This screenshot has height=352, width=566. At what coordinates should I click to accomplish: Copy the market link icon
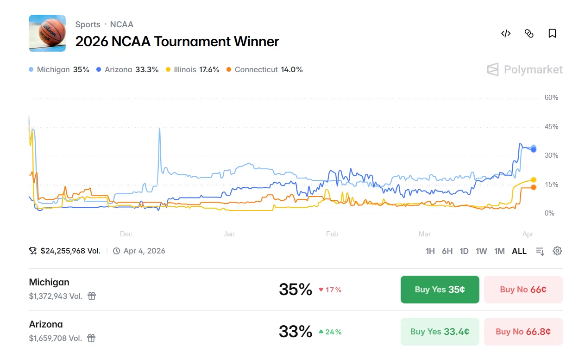(529, 33)
